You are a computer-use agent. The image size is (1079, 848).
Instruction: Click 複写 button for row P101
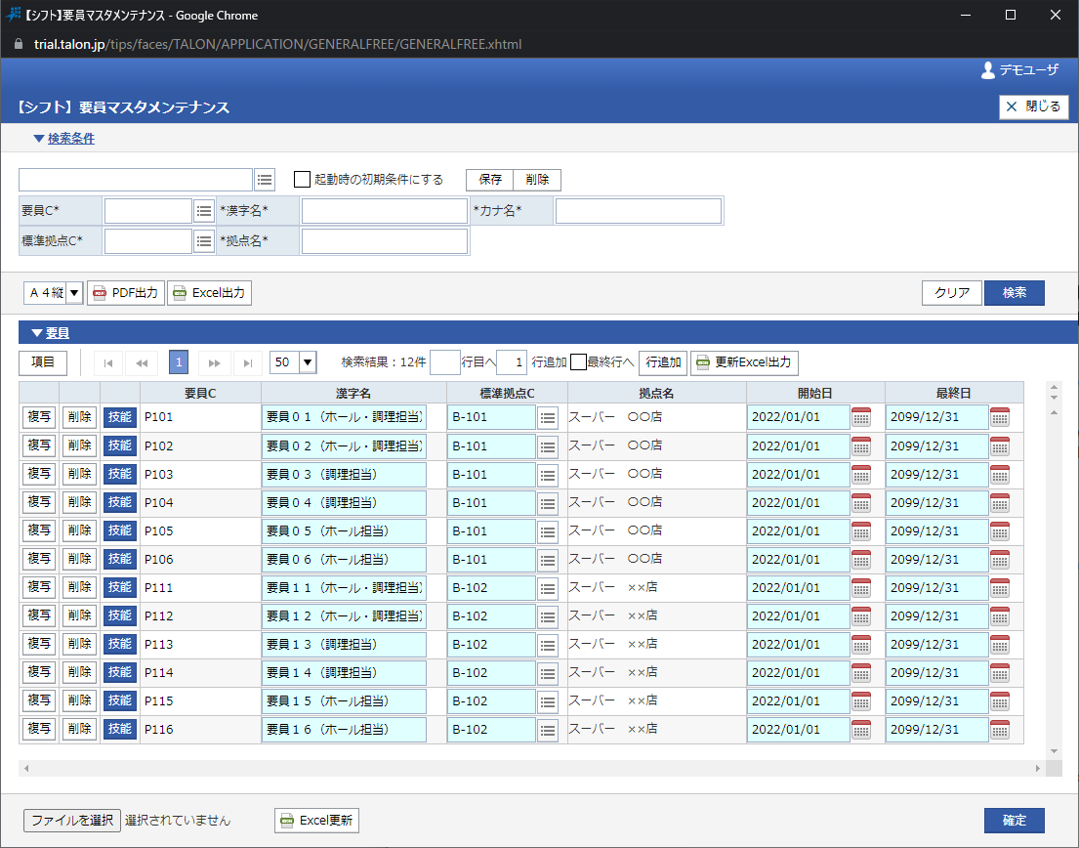(39, 417)
